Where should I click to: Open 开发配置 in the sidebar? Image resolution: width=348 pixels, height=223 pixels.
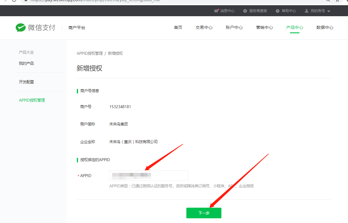click(26, 82)
